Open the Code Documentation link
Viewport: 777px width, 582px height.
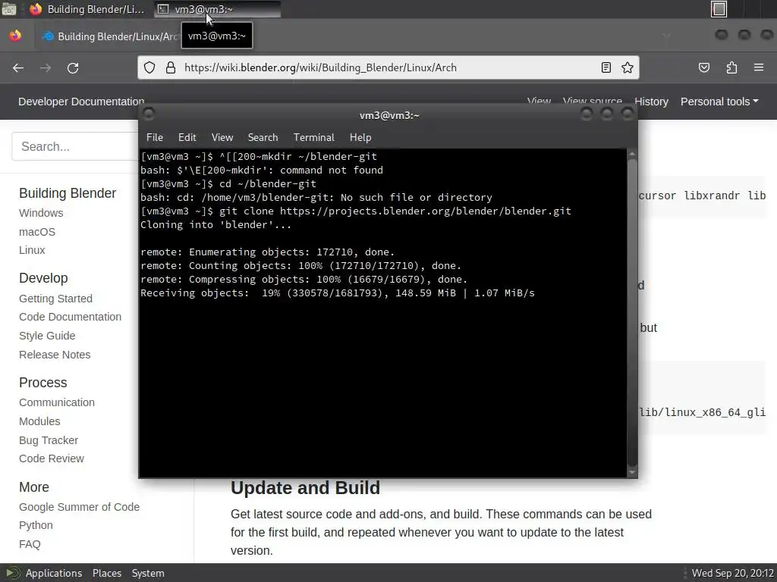click(x=70, y=317)
